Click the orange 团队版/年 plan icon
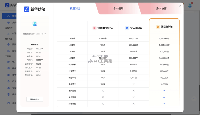 (x=158, y=27)
